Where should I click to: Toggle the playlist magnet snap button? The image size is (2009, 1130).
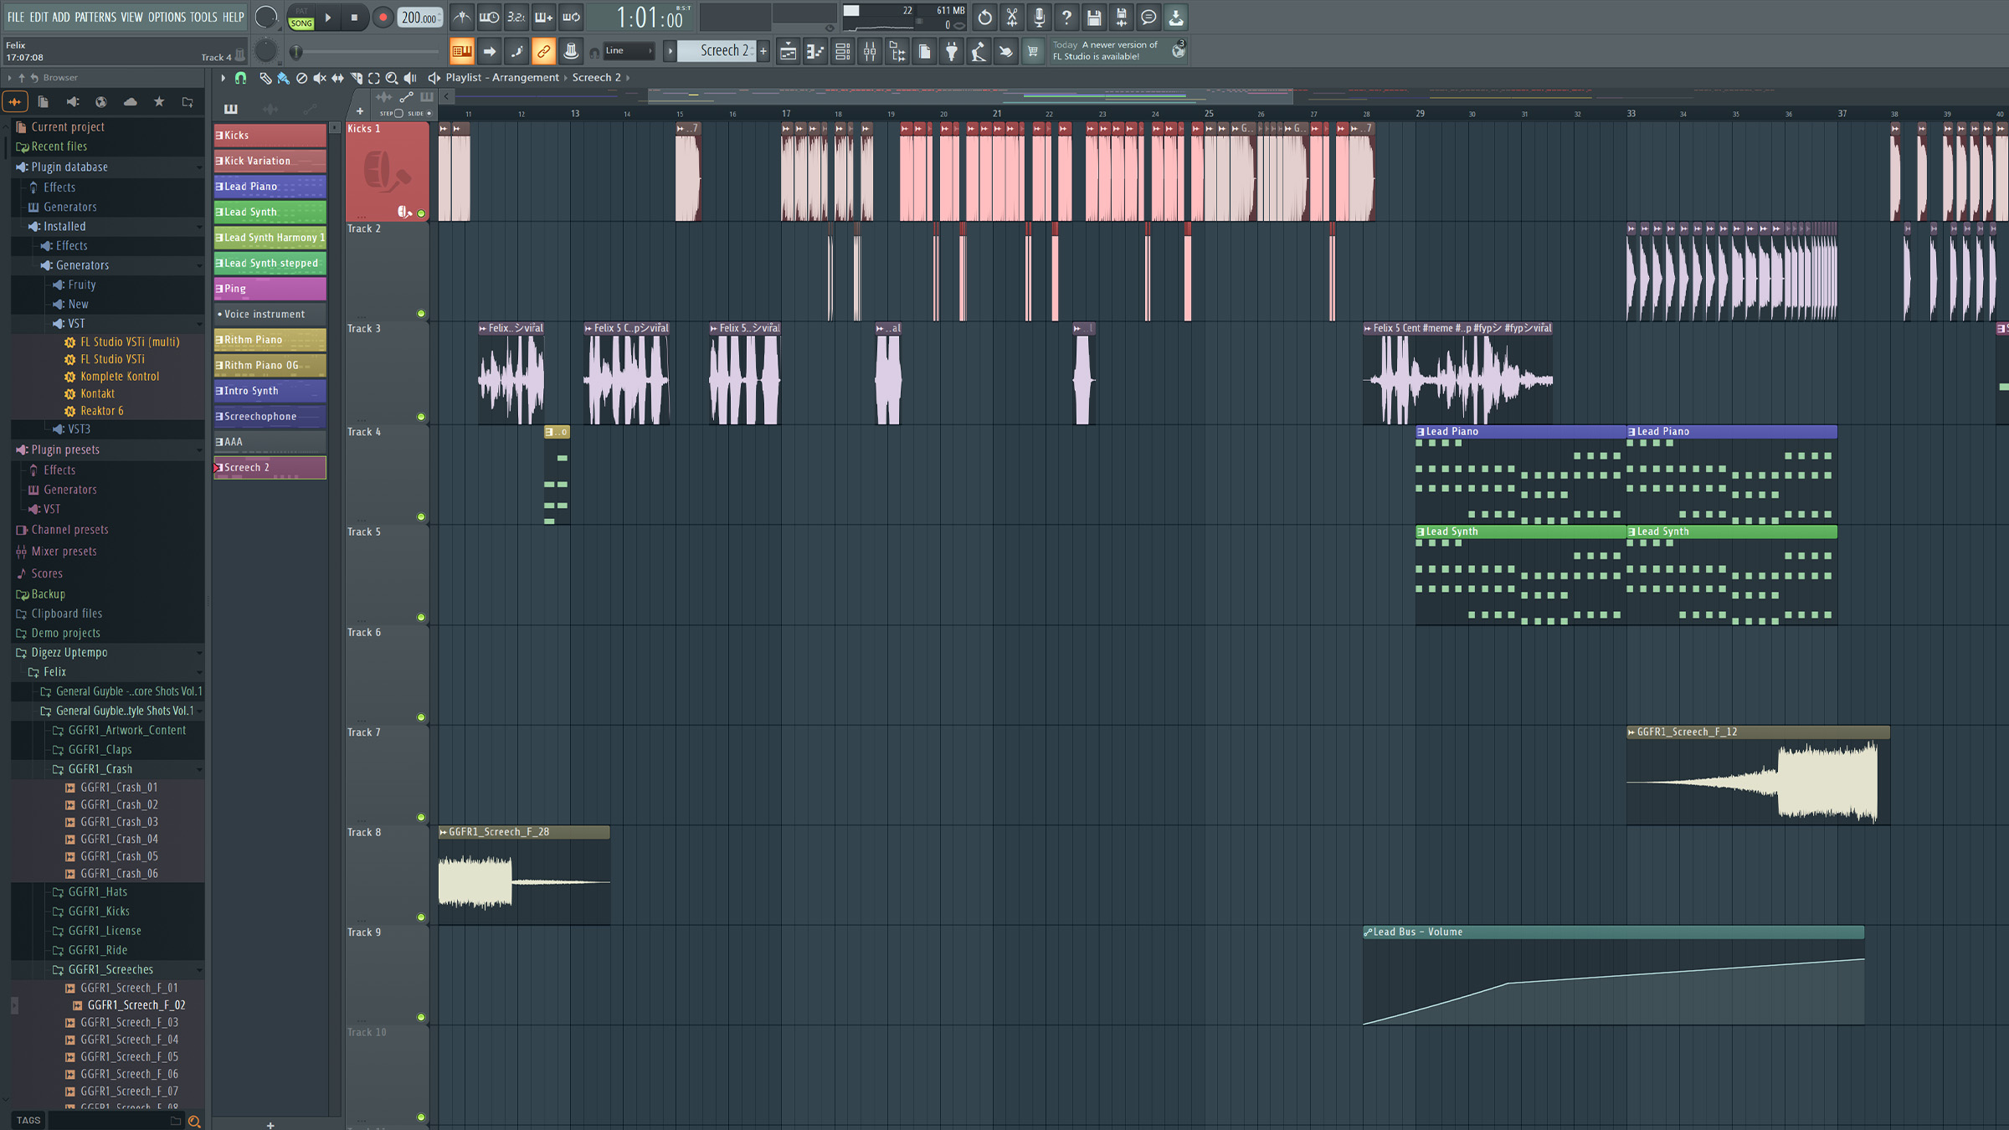[x=240, y=78]
